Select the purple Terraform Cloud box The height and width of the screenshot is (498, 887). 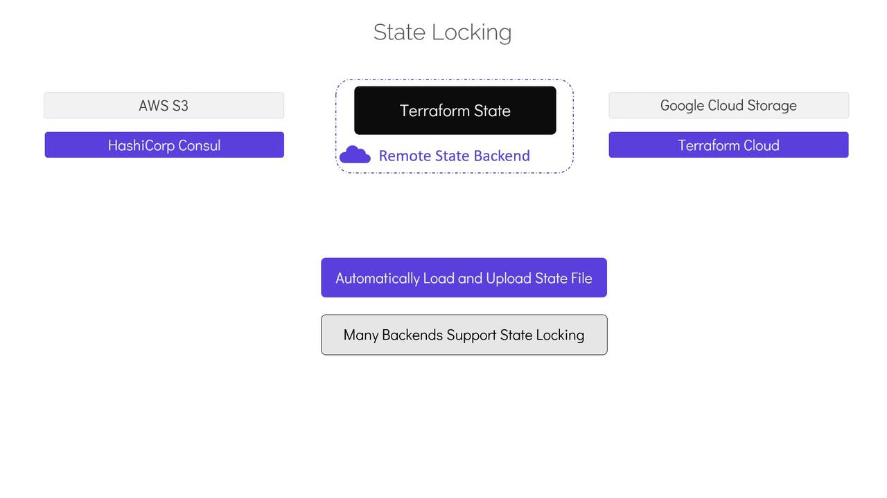coord(728,145)
